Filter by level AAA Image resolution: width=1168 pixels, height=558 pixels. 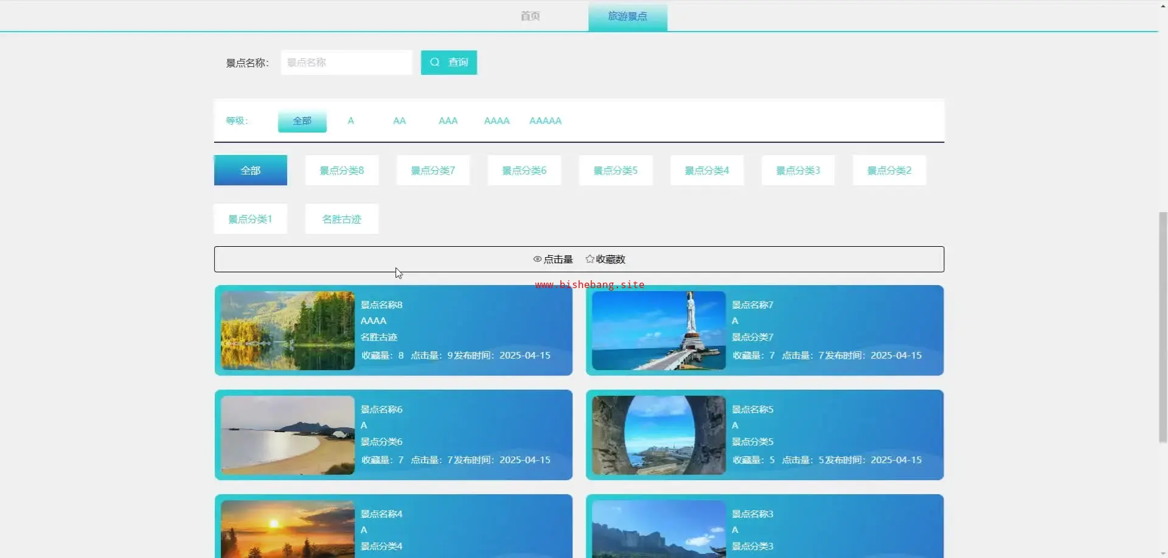point(448,121)
